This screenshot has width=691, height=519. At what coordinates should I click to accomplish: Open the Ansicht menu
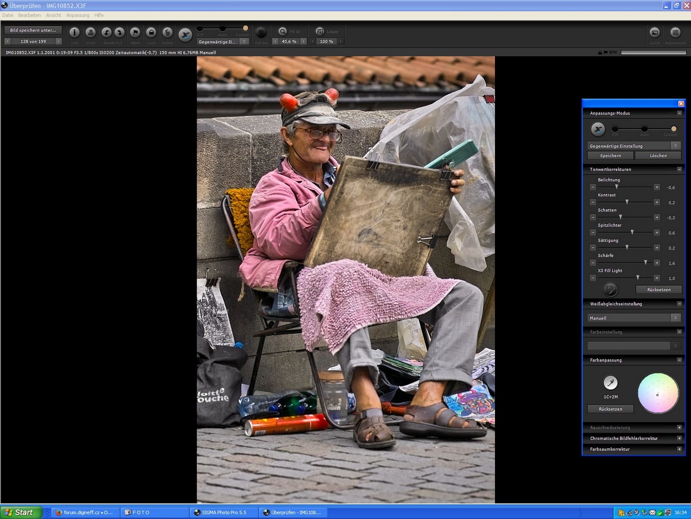53,15
